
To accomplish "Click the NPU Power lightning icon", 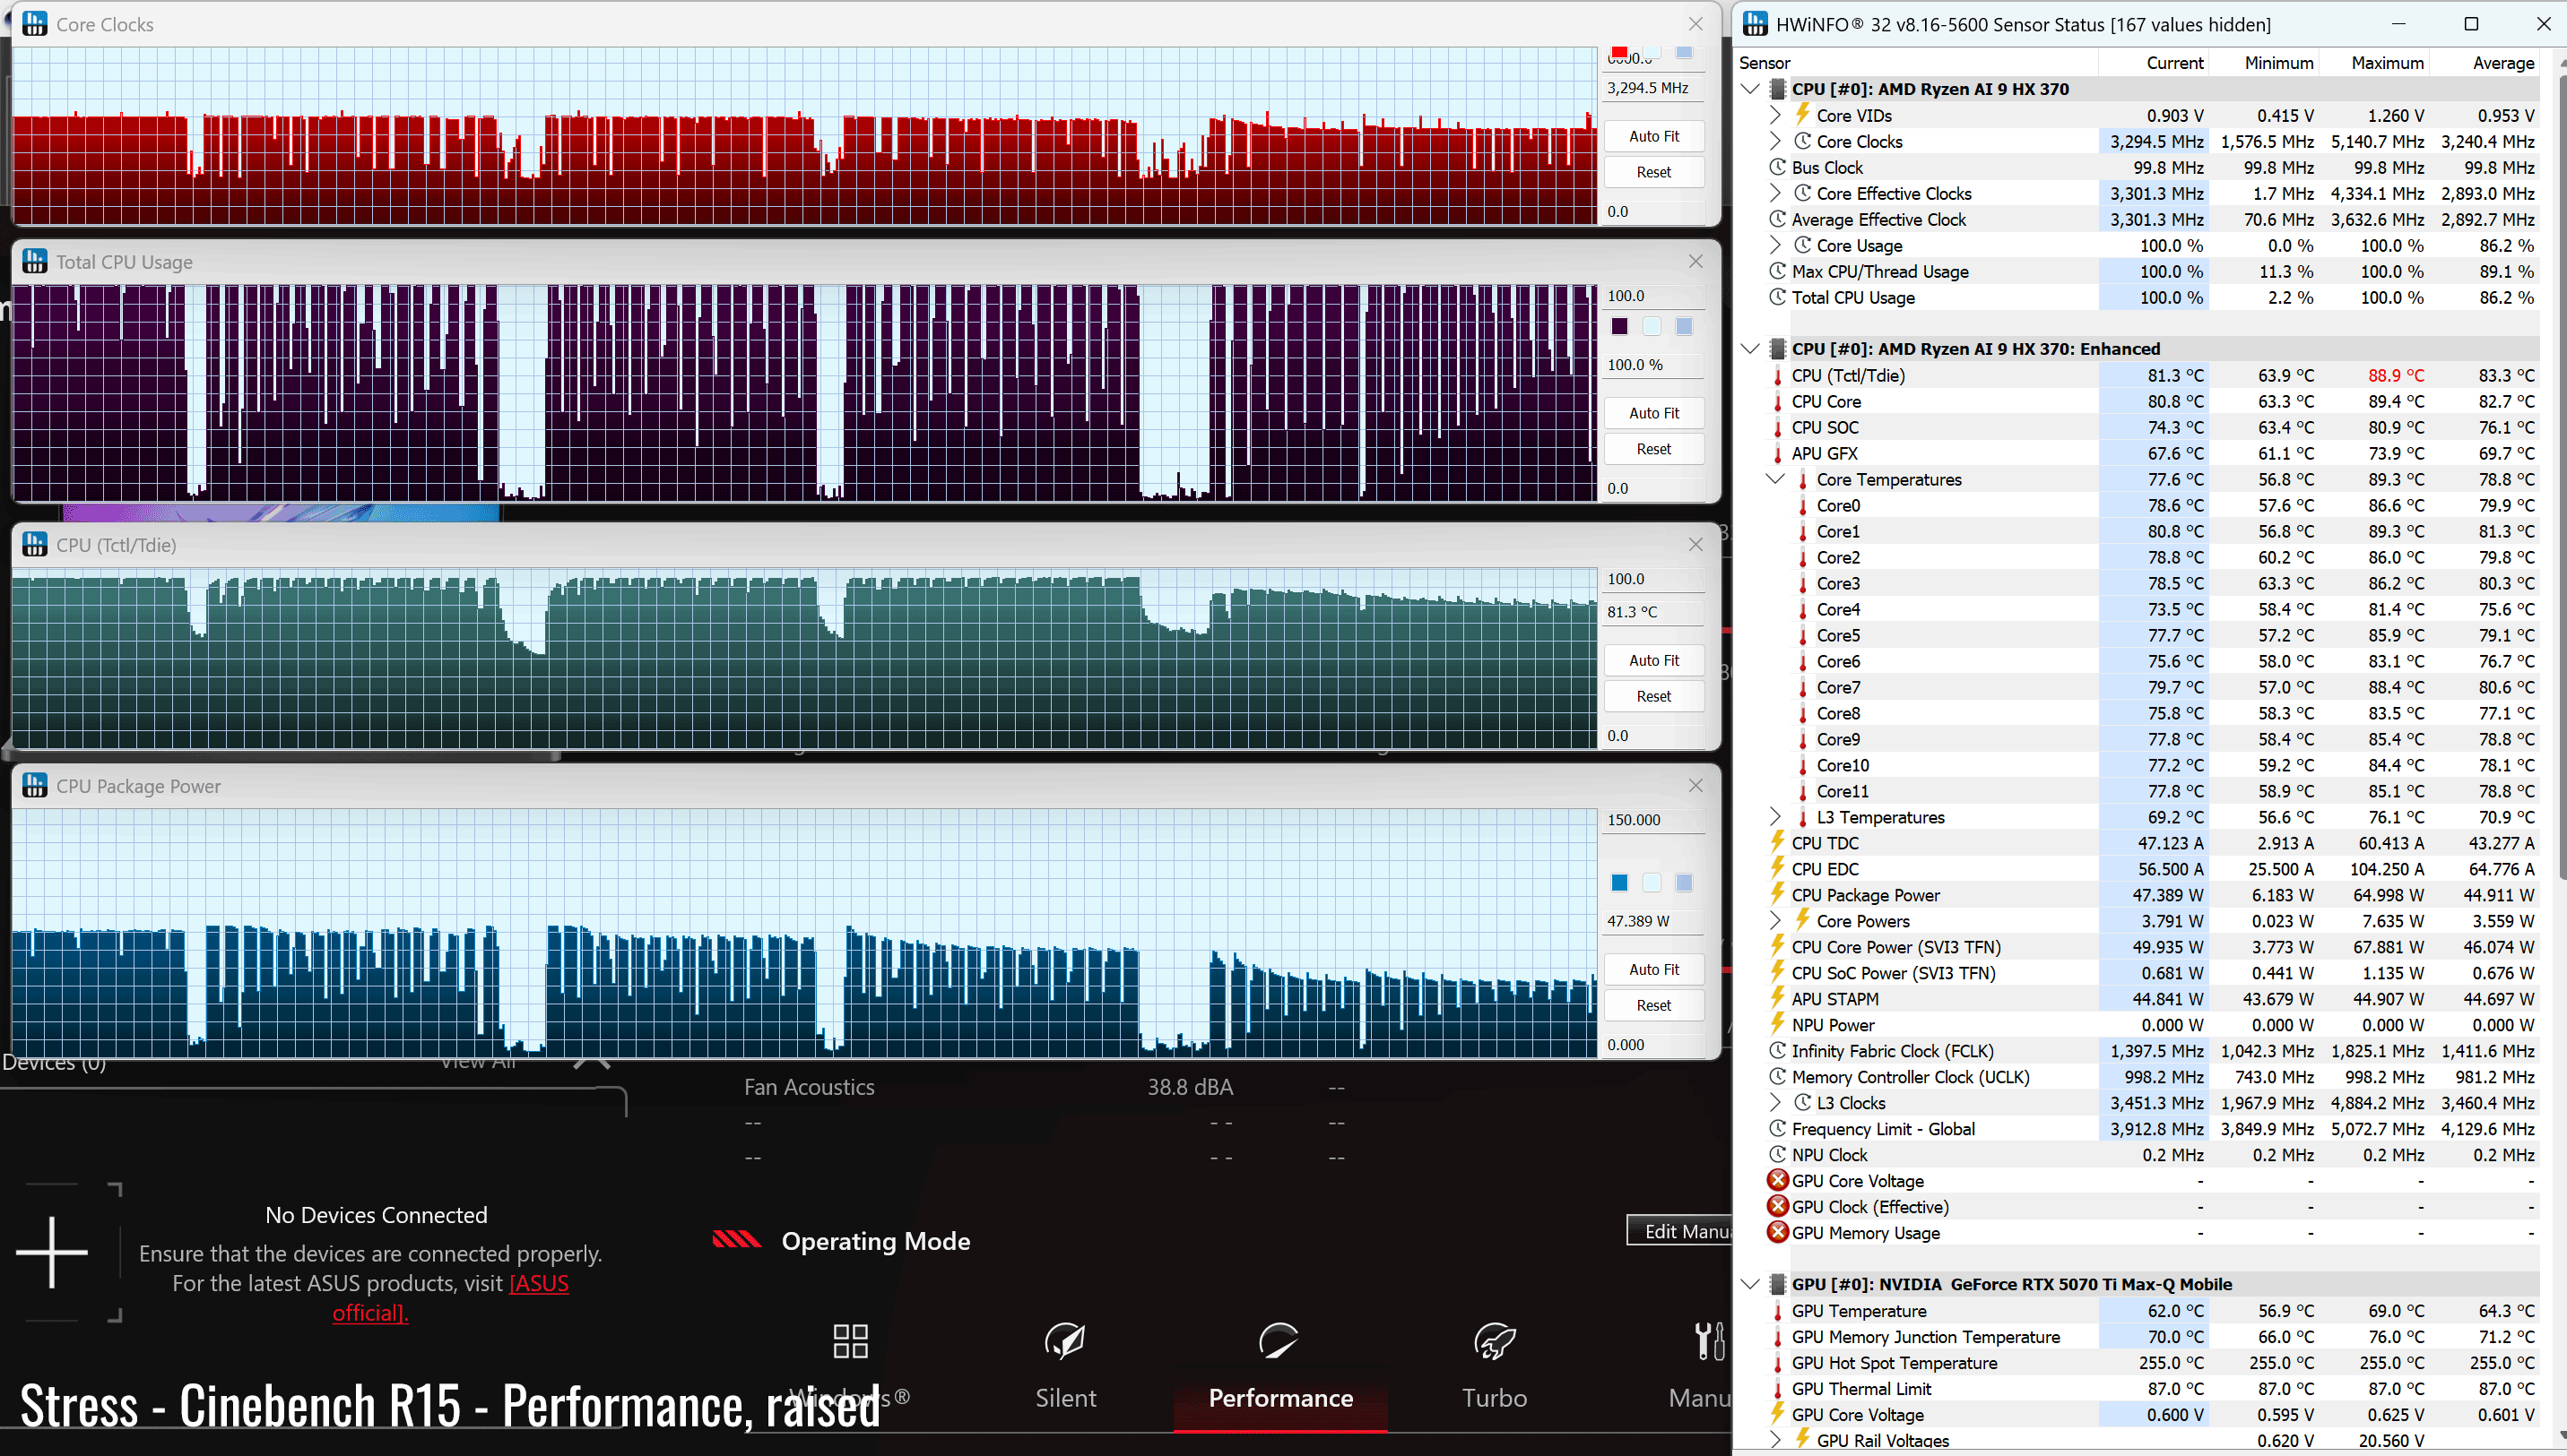I will 1778,1024.
